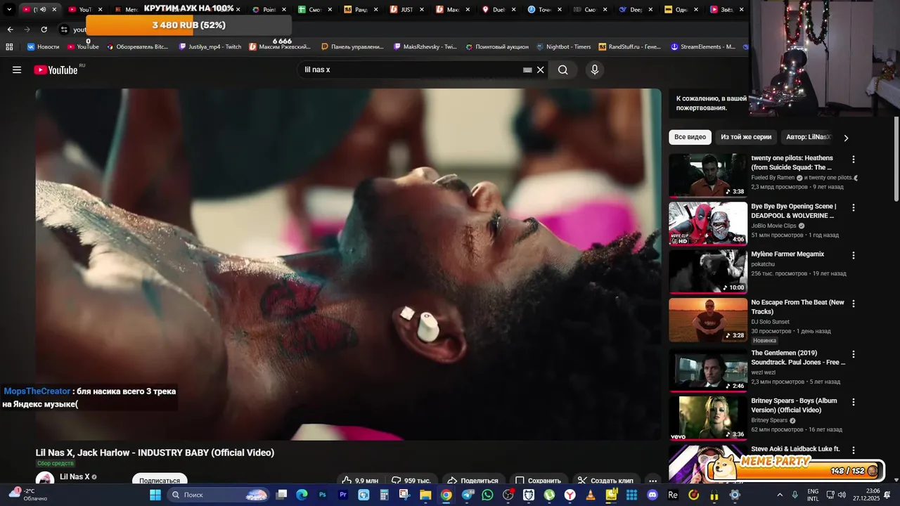The height and width of the screenshot is (506, 900).
Task: Open Discord from the taskbar
Action: [x=652, y=495]
